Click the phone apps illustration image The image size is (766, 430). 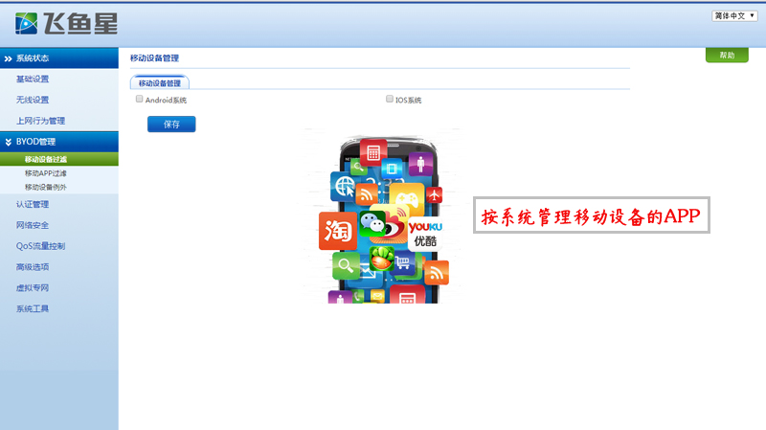tap(382, 216)
